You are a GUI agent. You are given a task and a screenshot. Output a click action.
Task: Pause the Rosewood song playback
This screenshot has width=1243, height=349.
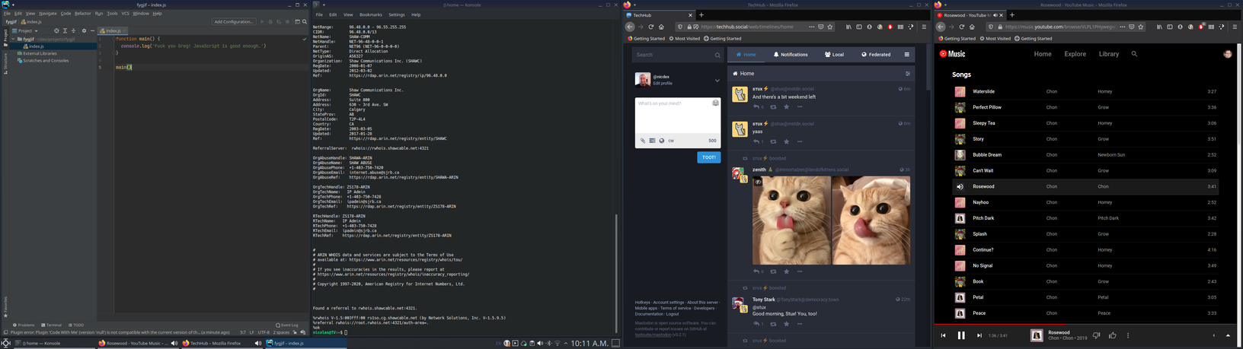coord(961,335)
